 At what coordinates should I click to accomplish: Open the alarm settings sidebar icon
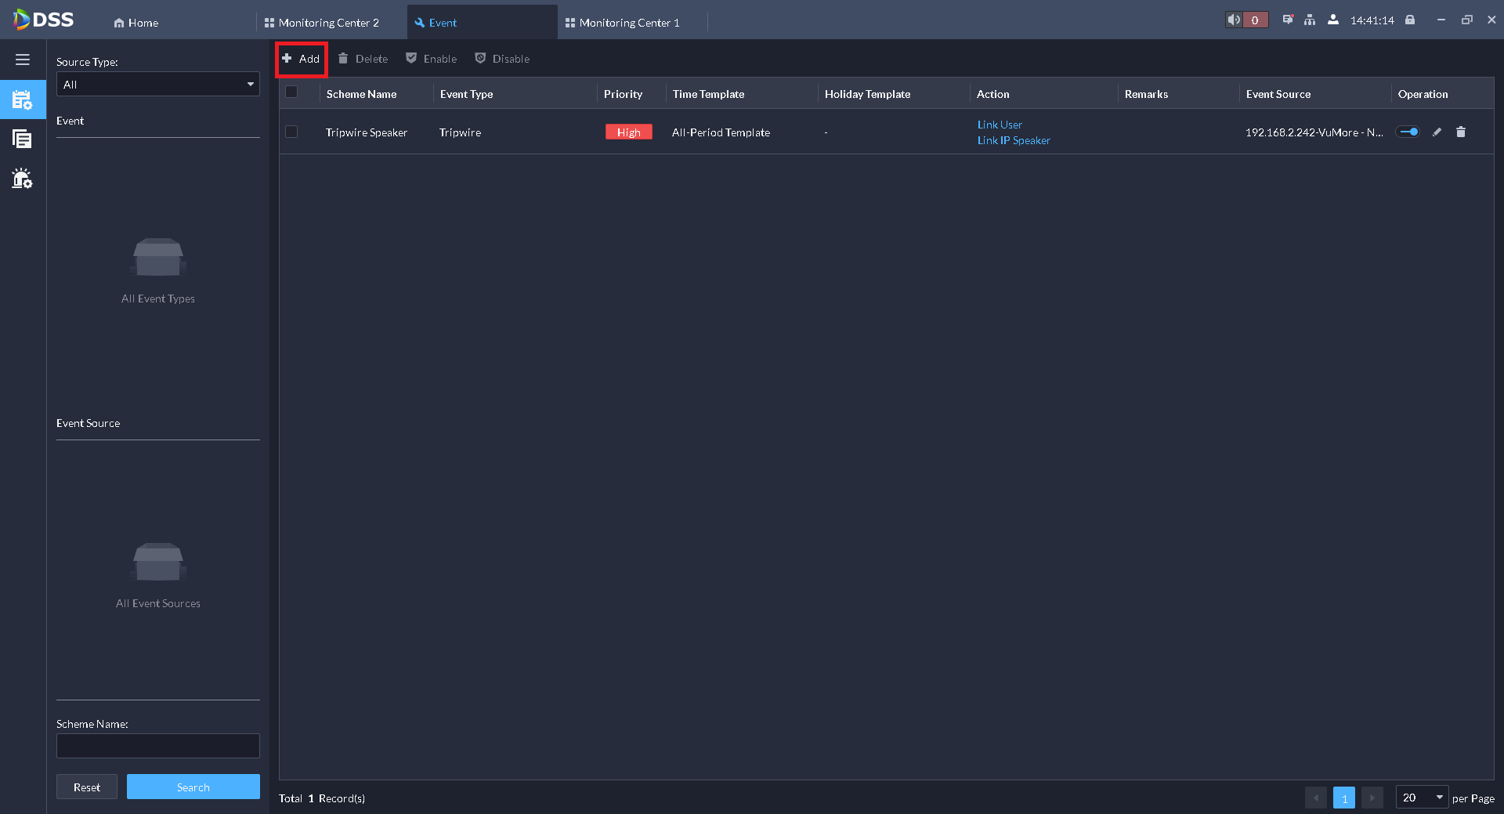coord(23,179)
